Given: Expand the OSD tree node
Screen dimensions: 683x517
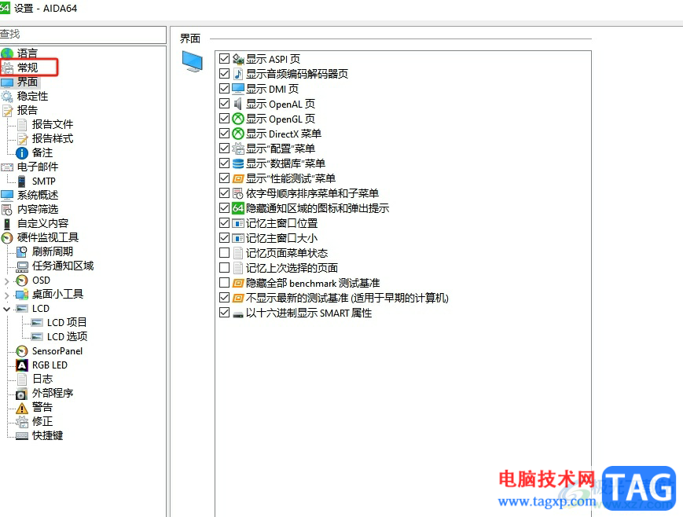Looking at the screenshot, I should [6, 281].
